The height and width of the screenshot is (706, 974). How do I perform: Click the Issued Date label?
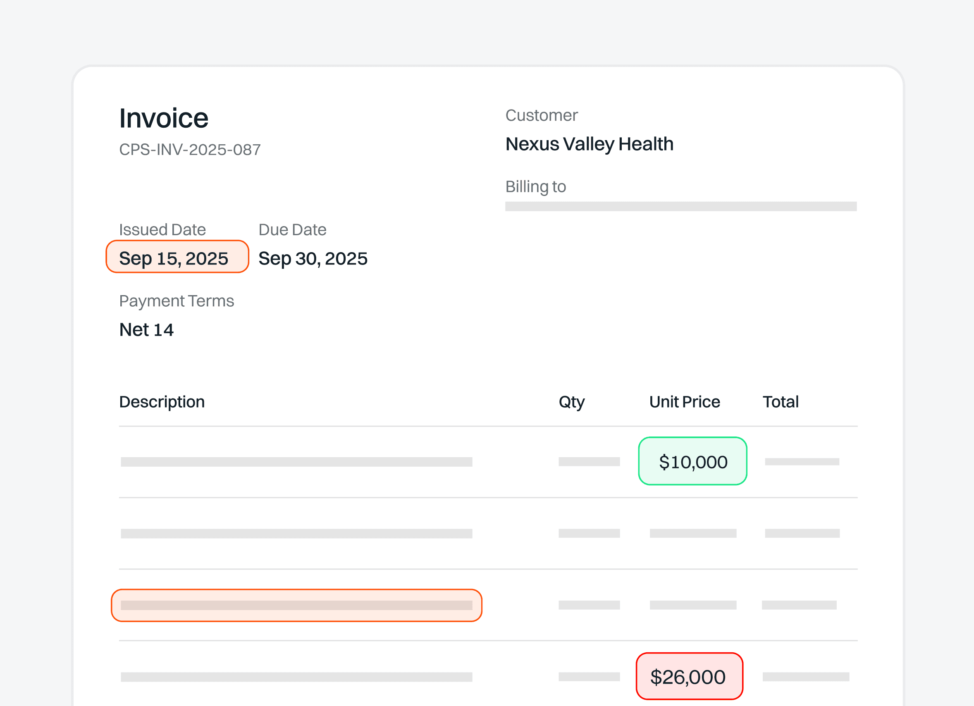tap(162, 230)
